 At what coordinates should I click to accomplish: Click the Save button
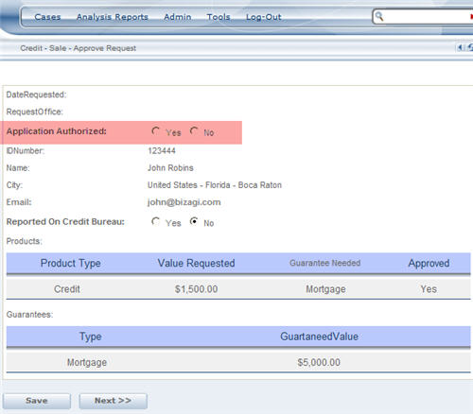(x=37, y=401)
